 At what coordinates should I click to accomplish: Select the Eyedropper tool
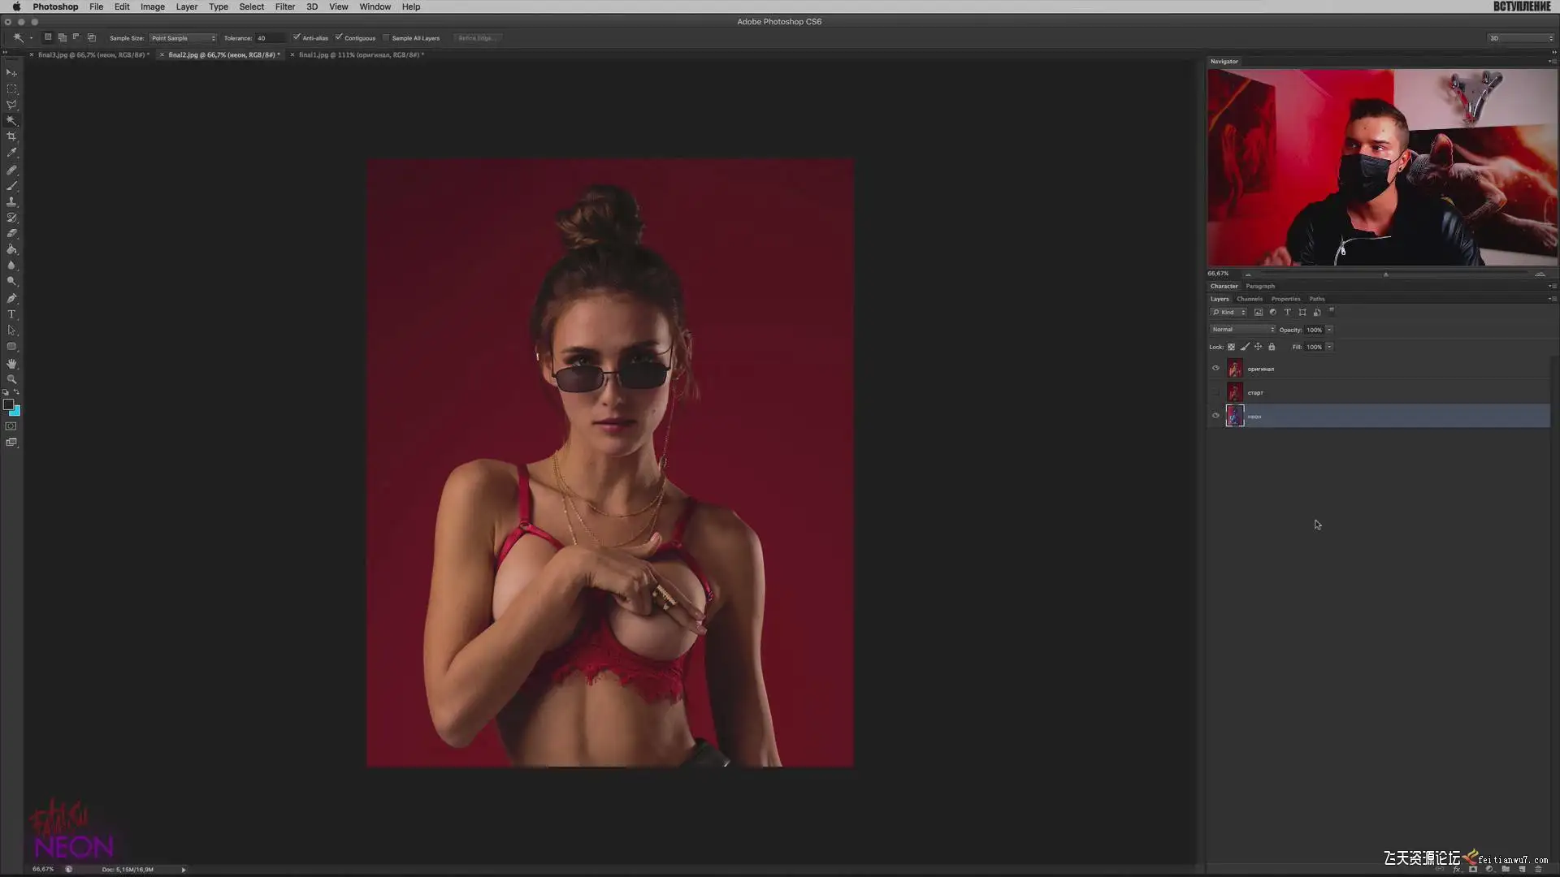coord(11,153)
